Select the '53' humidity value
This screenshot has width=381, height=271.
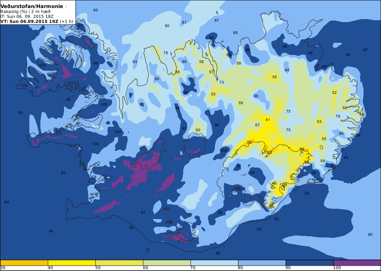pyautogui.click(x=319, y=121)
